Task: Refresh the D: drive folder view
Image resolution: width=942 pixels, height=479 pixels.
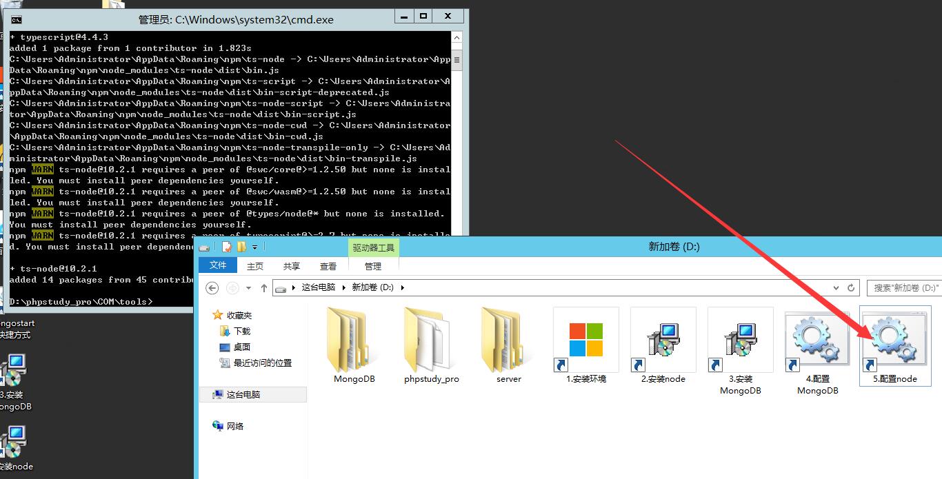Action: click(x=852, y=287)
